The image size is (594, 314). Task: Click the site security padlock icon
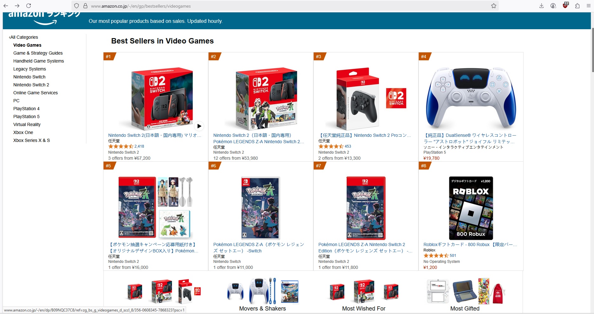click(85, 6)
